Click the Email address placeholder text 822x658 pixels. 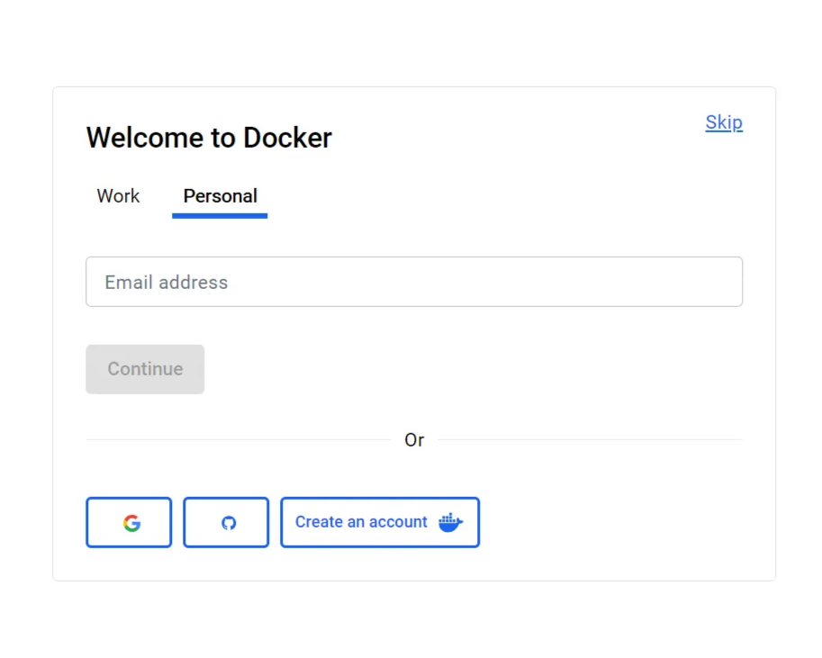pyautogui.click(x=167, y=283)
